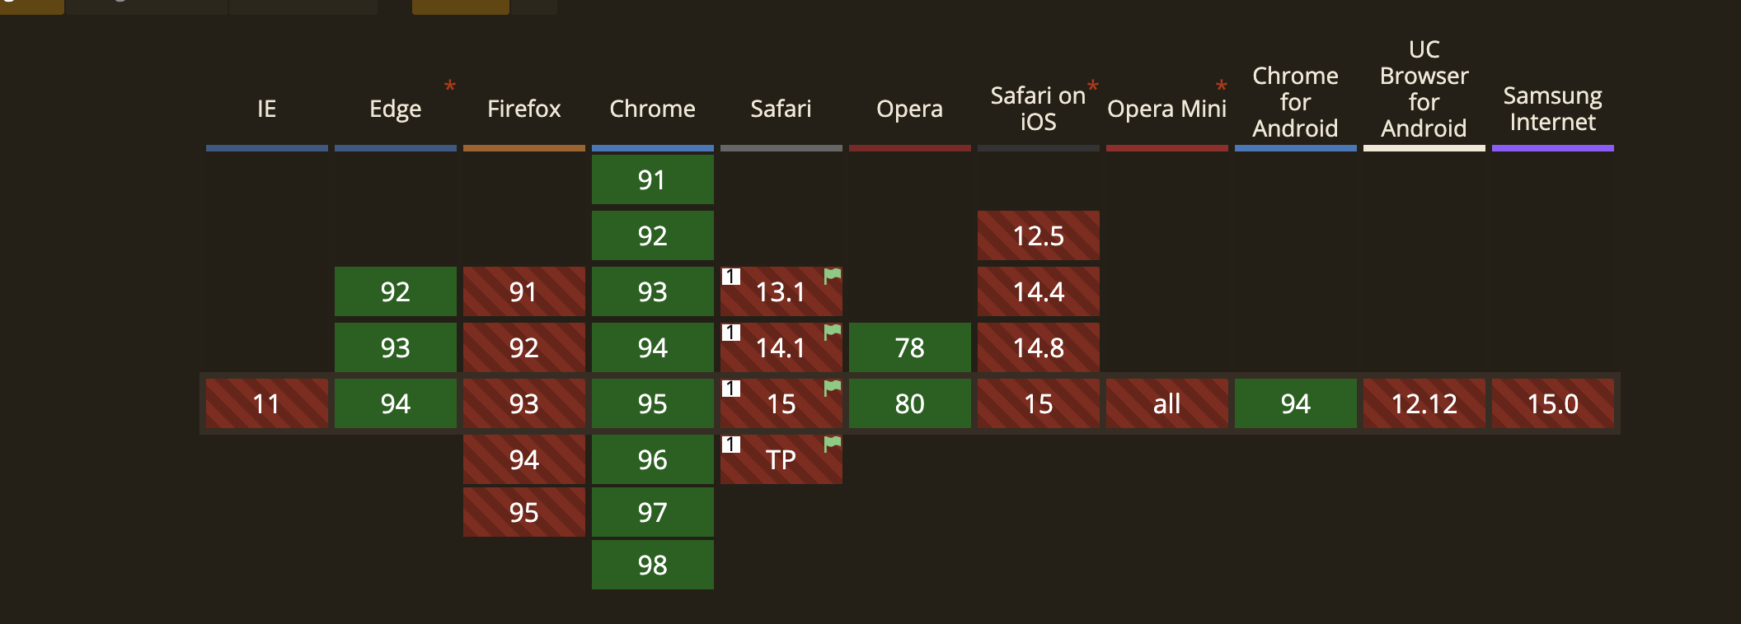The height and width of the screenshot is (624, 1741).
Task: Click the red asterisk beside Edge
Action: click(450, 86)
